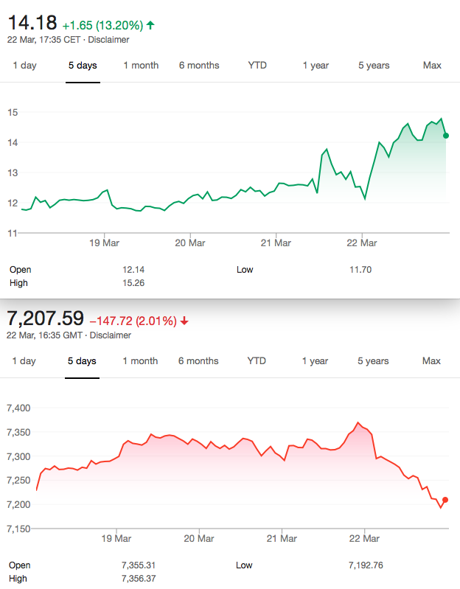Select Max range on top chart

[x=432, y=66]
